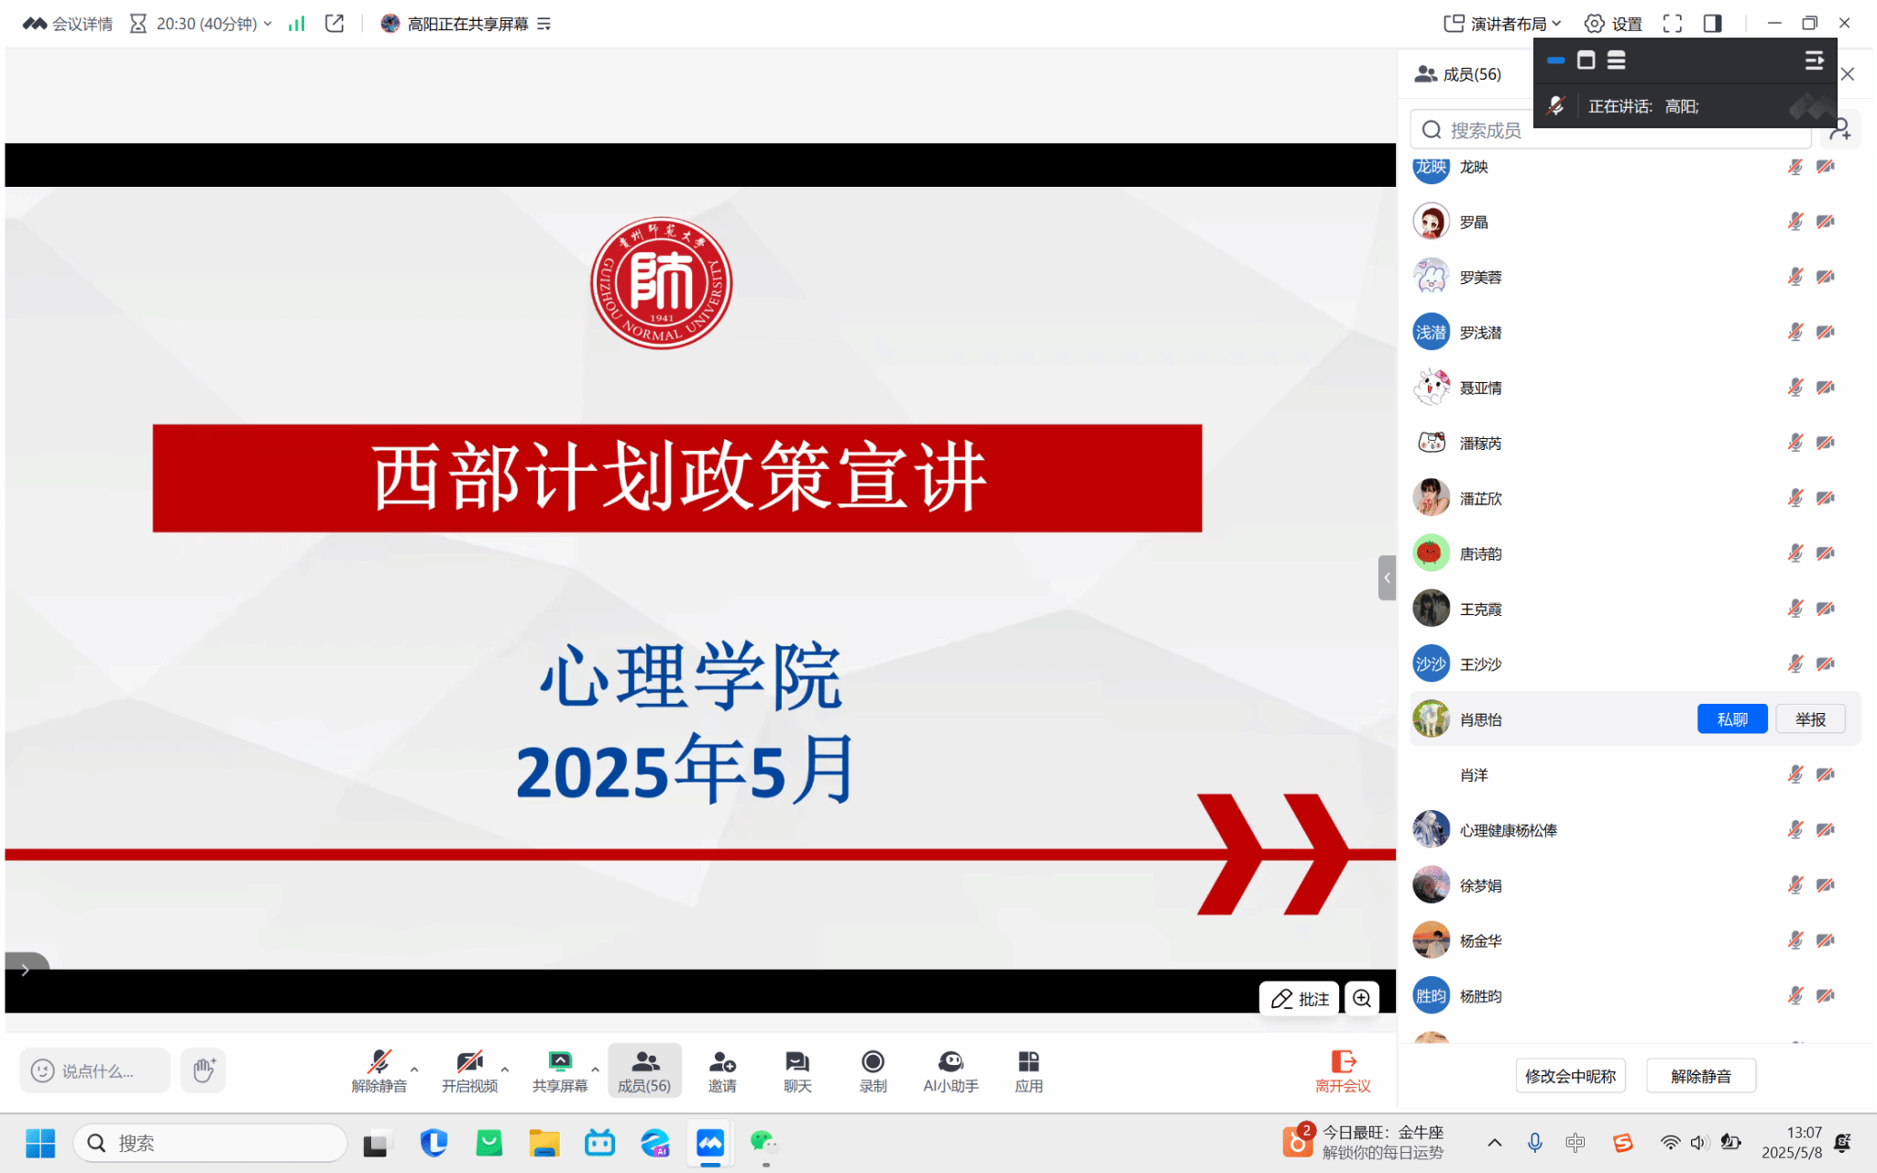Viewport: 1877px width, 1173px height.
Task: Open the emoji reaction picker
Action: [42, 1070]
